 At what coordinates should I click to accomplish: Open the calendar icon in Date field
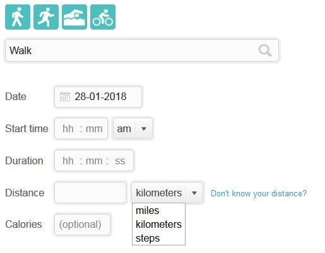pyautogui.click(x=65, y=97)
